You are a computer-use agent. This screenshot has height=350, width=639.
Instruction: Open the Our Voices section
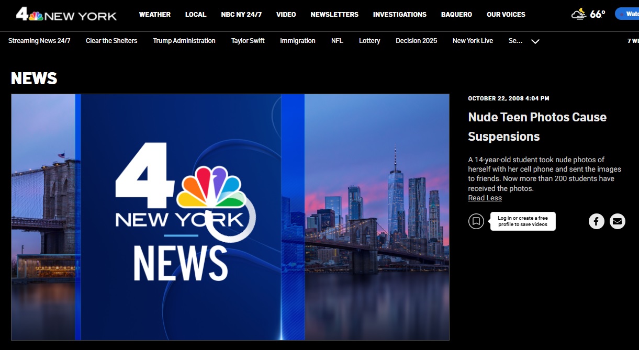click(506, 15)
